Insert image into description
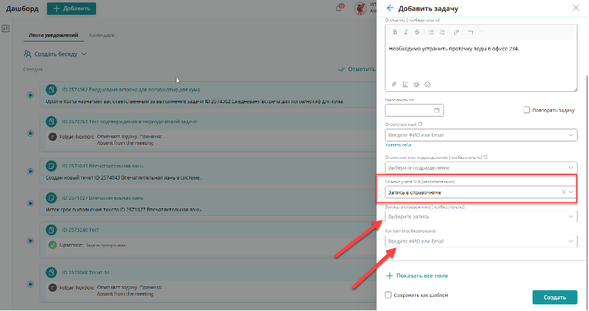Screen dimensions: 589x311 405,84
